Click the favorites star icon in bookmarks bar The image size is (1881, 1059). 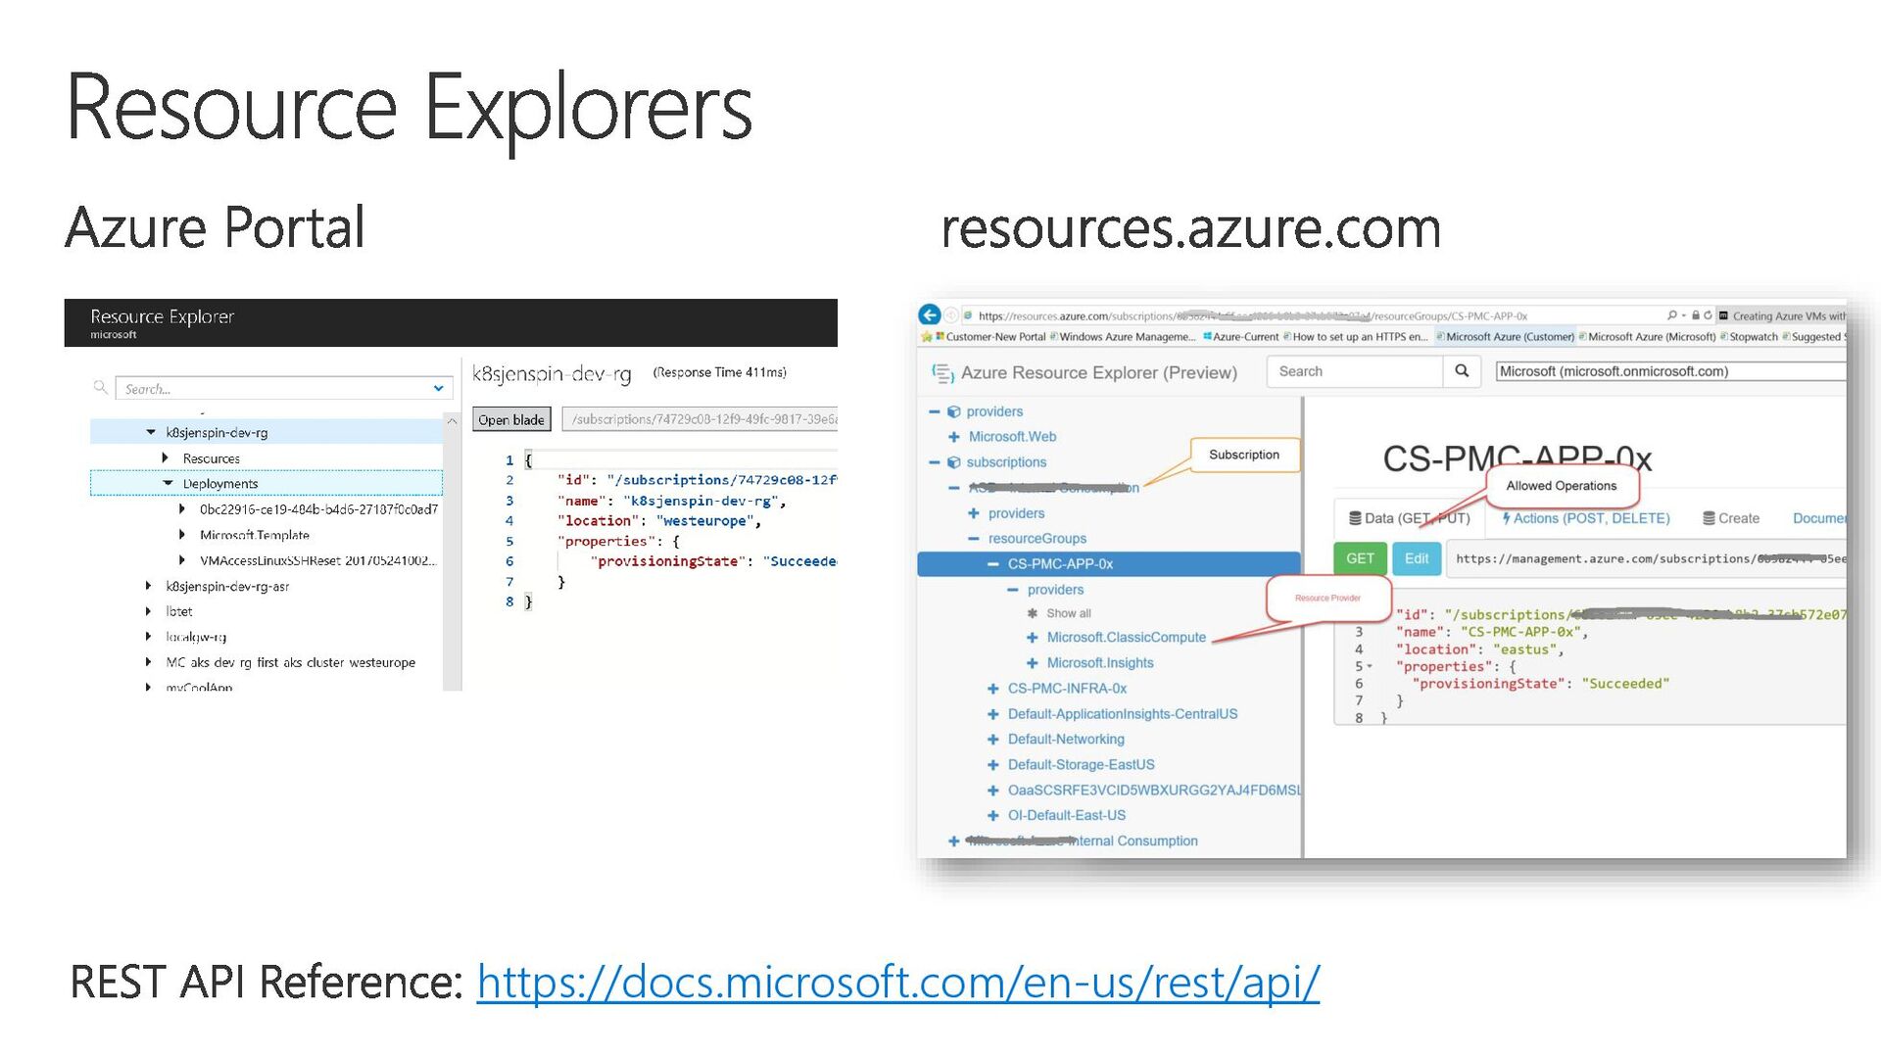(x=927, y=337)
